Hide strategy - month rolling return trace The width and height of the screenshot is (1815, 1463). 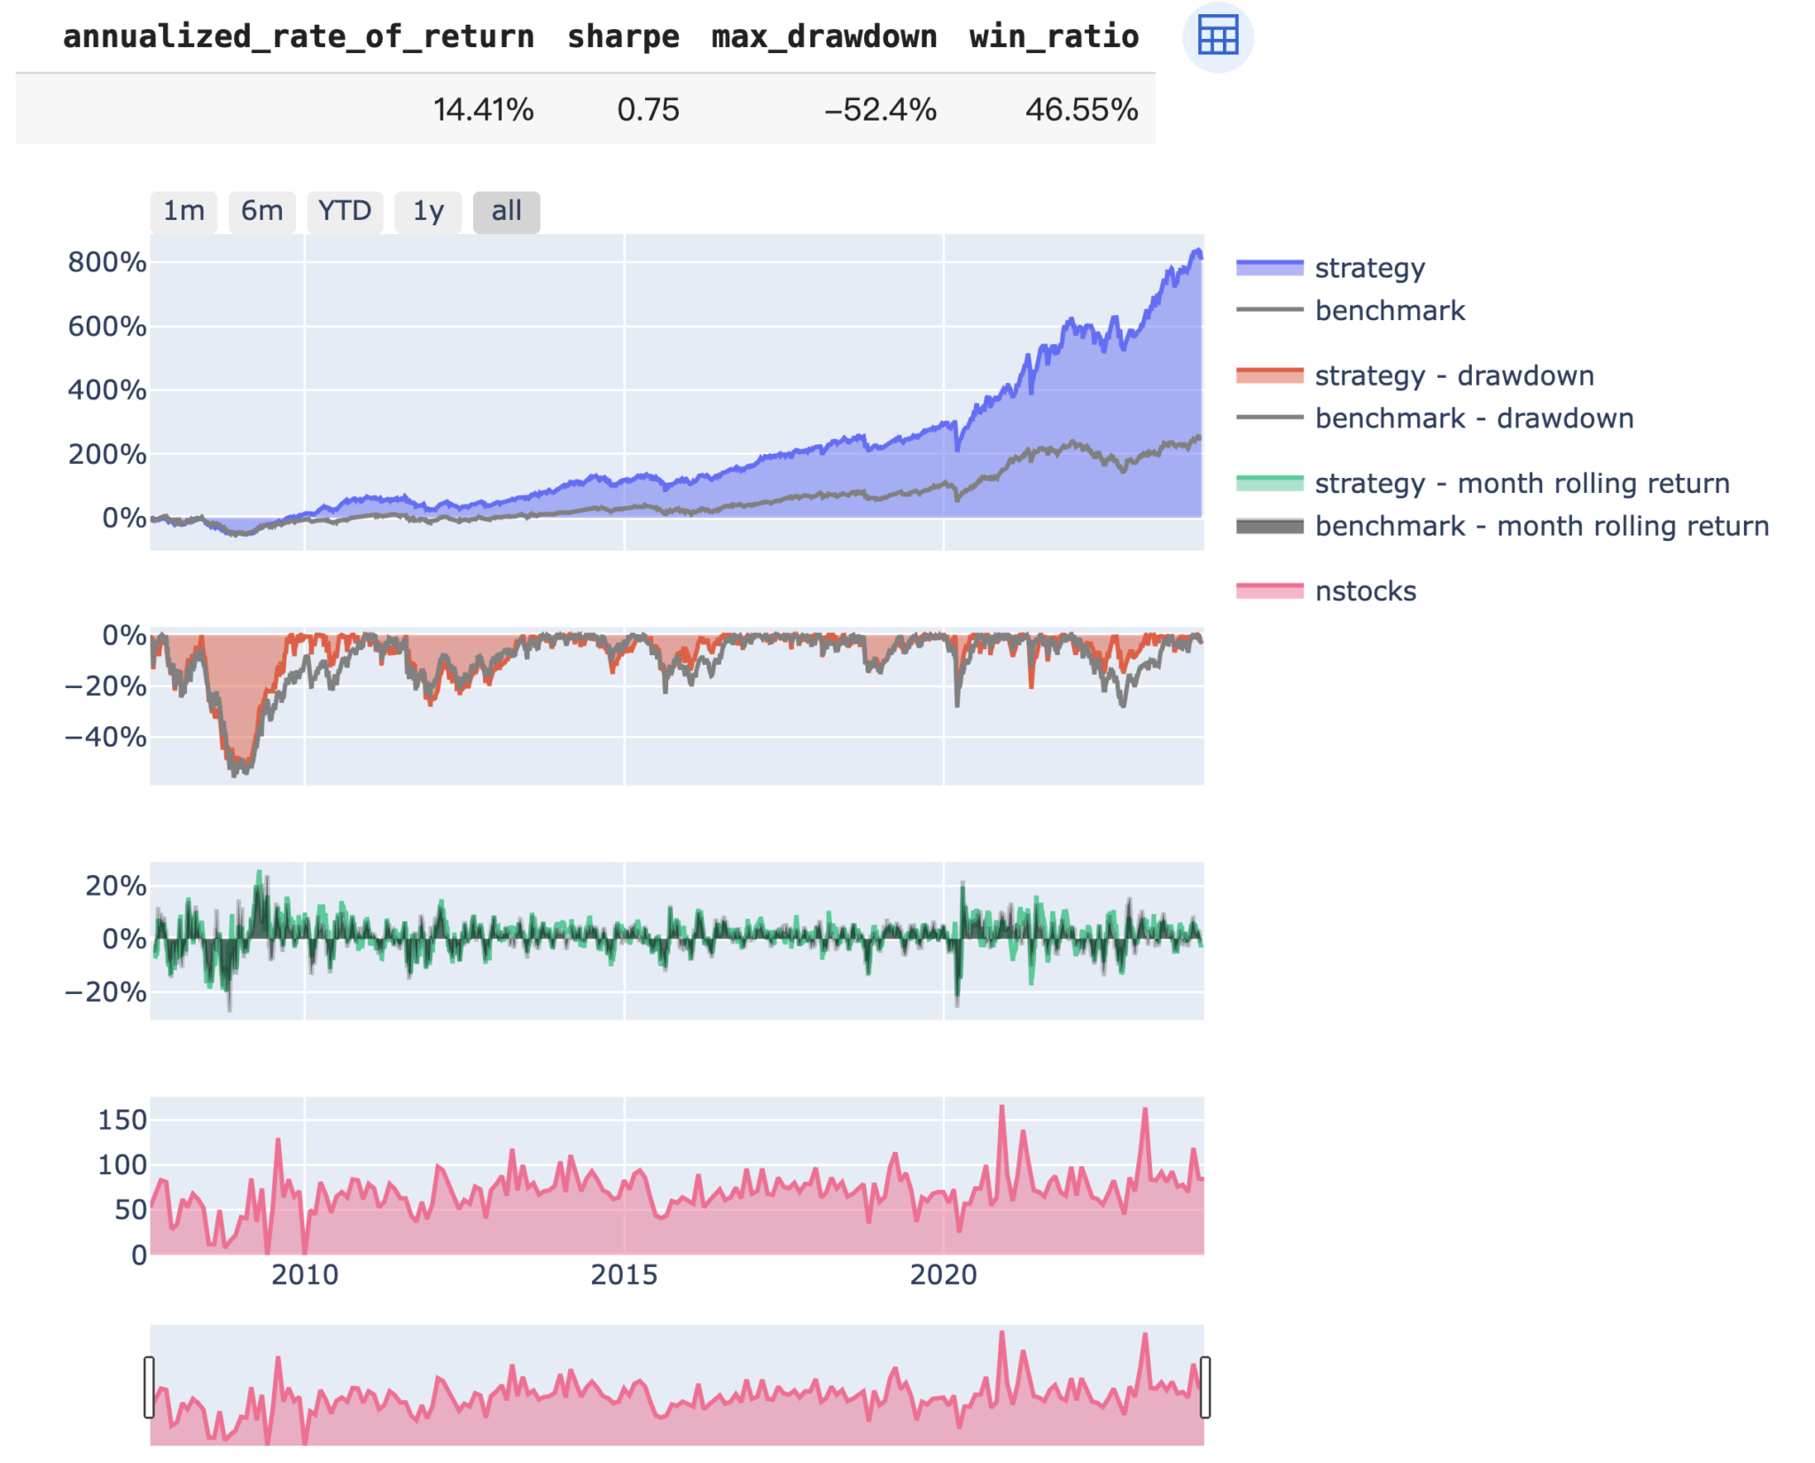click(1521, 483)
